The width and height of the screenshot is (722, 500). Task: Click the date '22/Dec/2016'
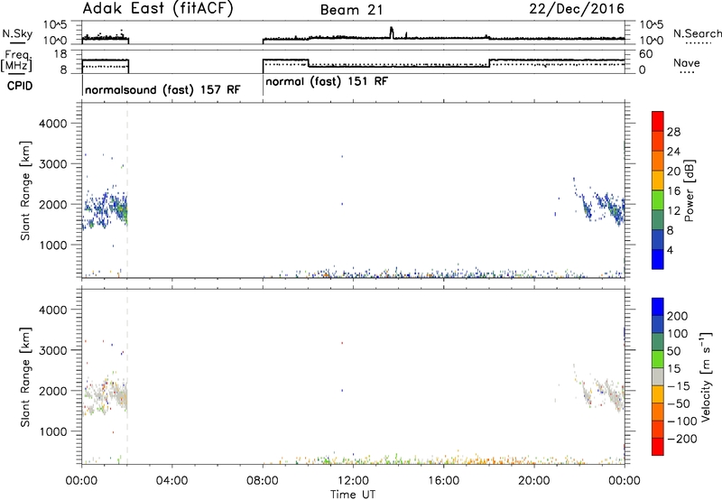(x=577, y=9)
